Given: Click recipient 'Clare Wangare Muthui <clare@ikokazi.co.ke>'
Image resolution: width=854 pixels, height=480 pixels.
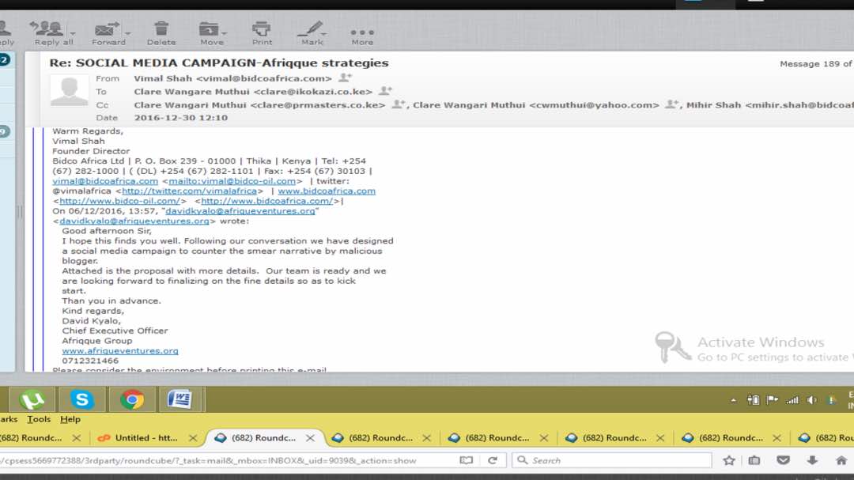Looking at the screenshot, I should (x=253, y=92).
